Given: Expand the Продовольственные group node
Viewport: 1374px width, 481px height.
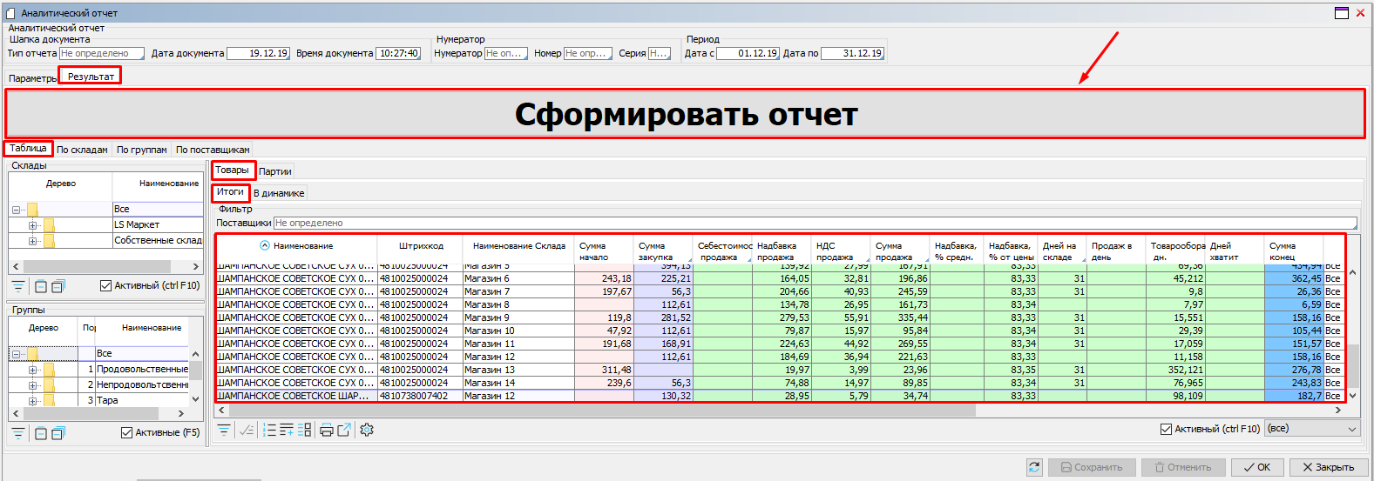Looking at the screenshot, I should pos(33,370).
